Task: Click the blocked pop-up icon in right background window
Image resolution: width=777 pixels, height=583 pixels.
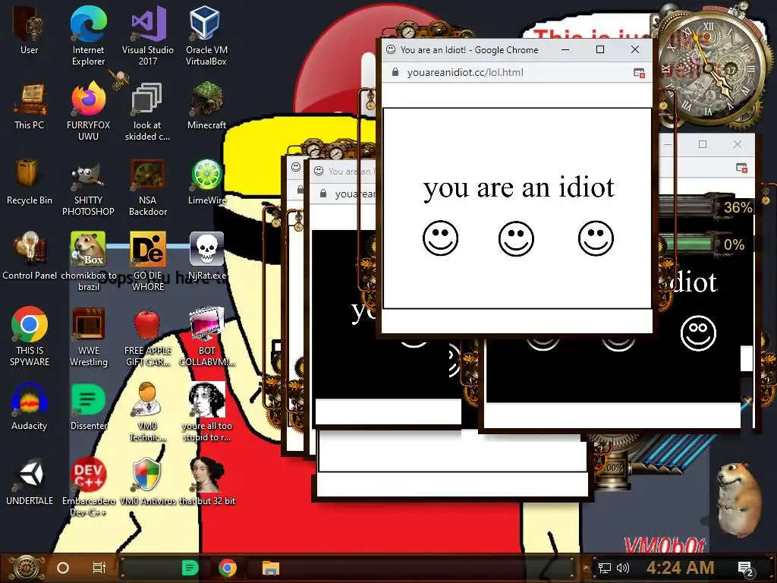Action: 742,168
